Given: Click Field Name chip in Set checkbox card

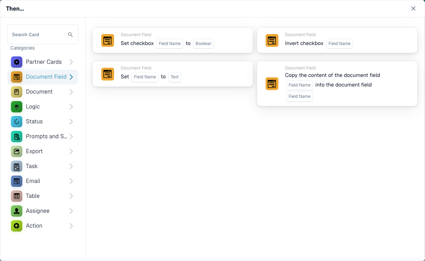Looking at the screenshot, I should [x=170, y=44].
